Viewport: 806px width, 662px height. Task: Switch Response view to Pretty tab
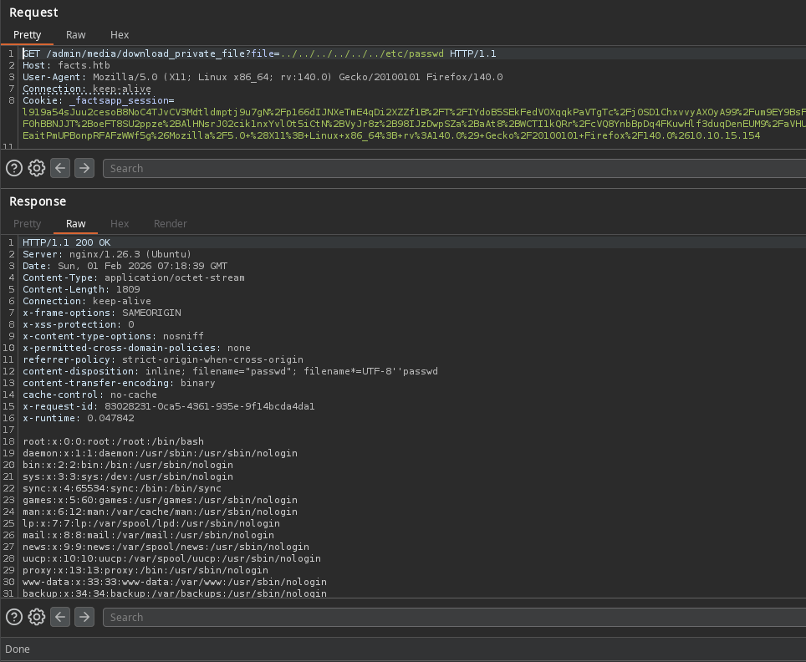28,223
